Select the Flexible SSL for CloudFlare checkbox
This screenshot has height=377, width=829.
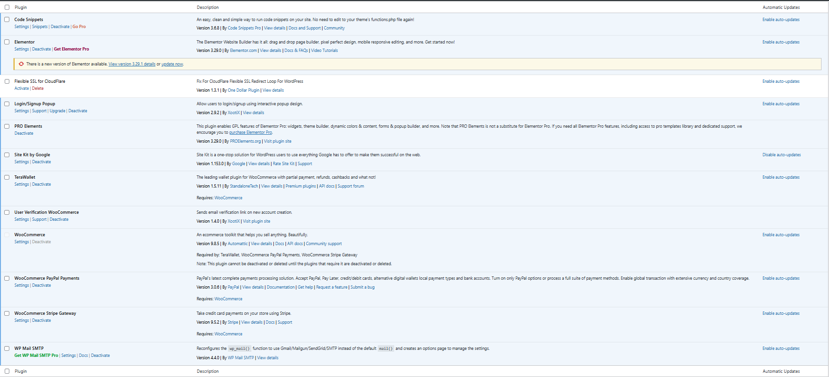click(7, 81)
